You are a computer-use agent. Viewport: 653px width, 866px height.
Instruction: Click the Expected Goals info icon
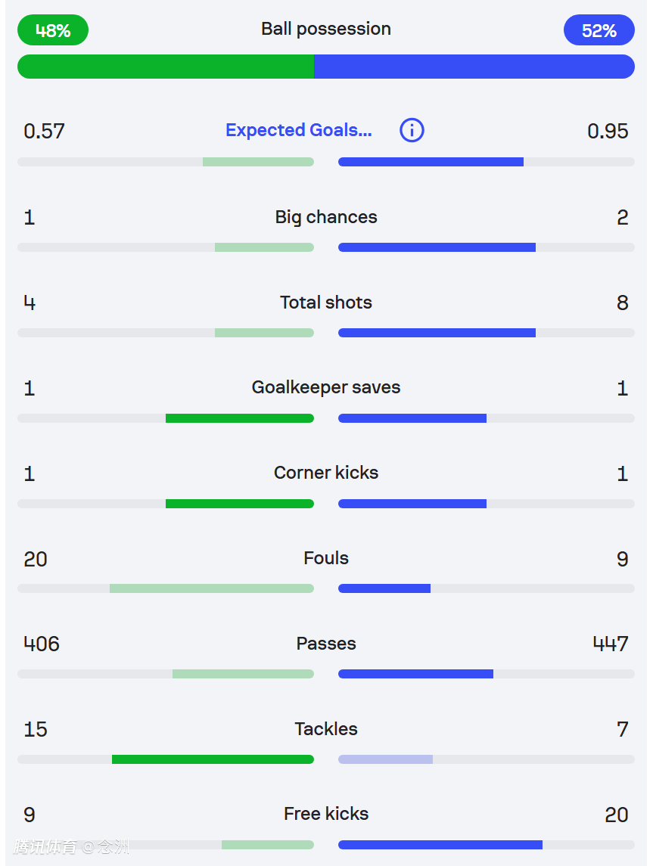(412, 130)
